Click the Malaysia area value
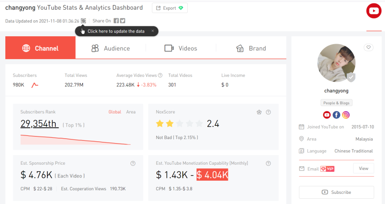This screenshot has height=204, width=385. (x=364, y=139)
